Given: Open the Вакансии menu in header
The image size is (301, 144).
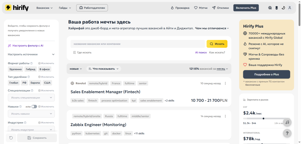Looking at the screenshot, I should tap(45, 8).
